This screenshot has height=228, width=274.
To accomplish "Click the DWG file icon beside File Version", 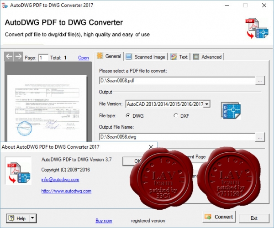I will point(231,111).
